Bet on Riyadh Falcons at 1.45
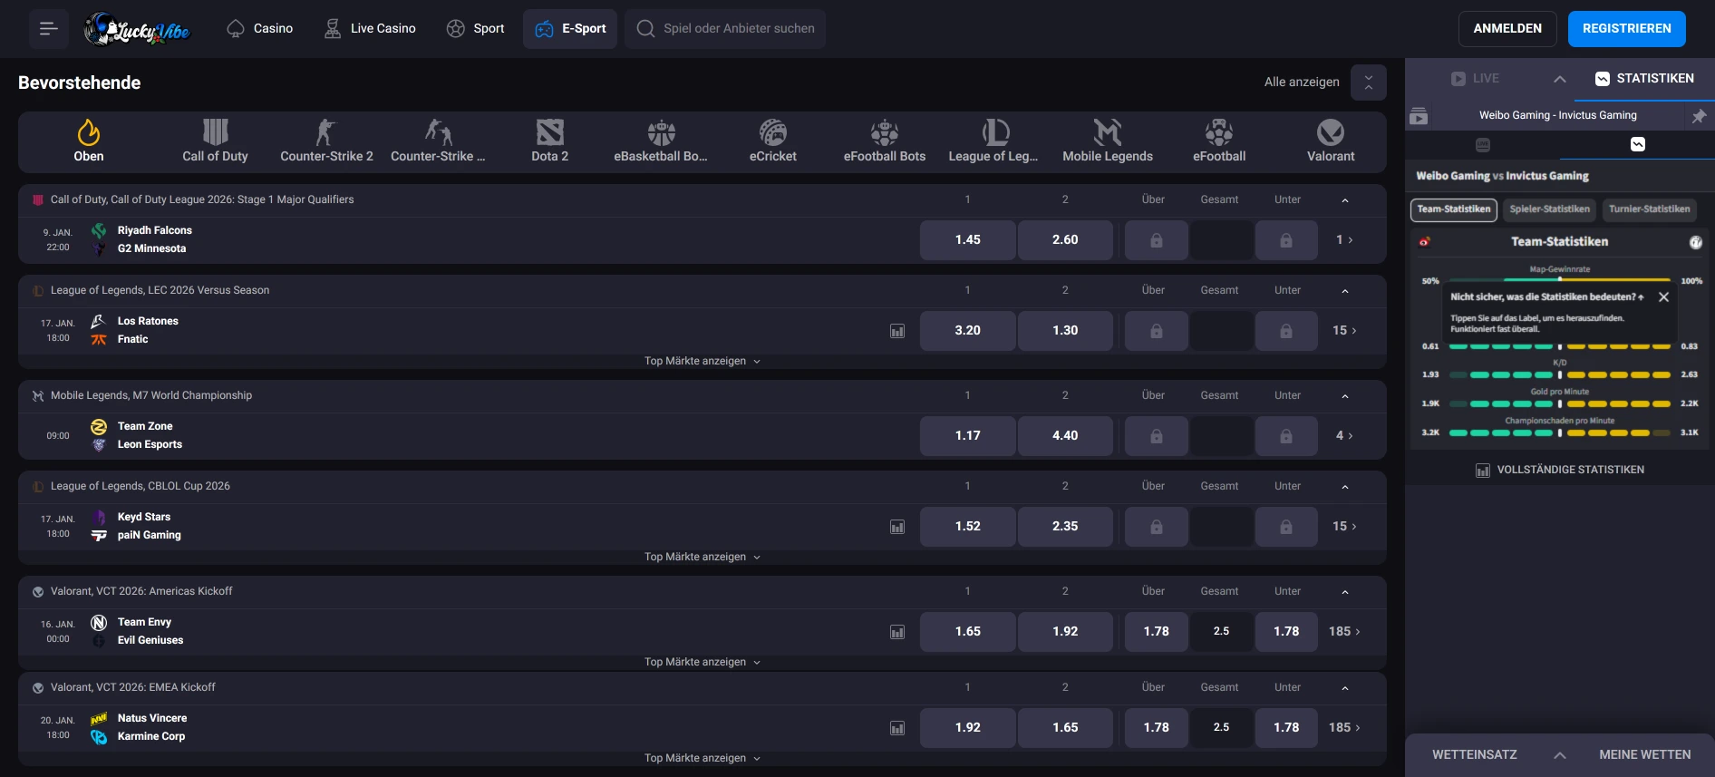The height and width of the screenshot is (777, 1715). pyautogui.click(x=967, y=240)
